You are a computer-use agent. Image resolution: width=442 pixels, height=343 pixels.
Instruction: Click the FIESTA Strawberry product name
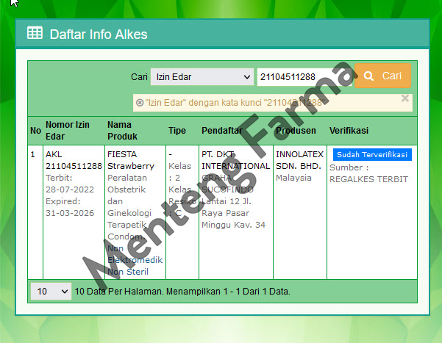[131, 161]
